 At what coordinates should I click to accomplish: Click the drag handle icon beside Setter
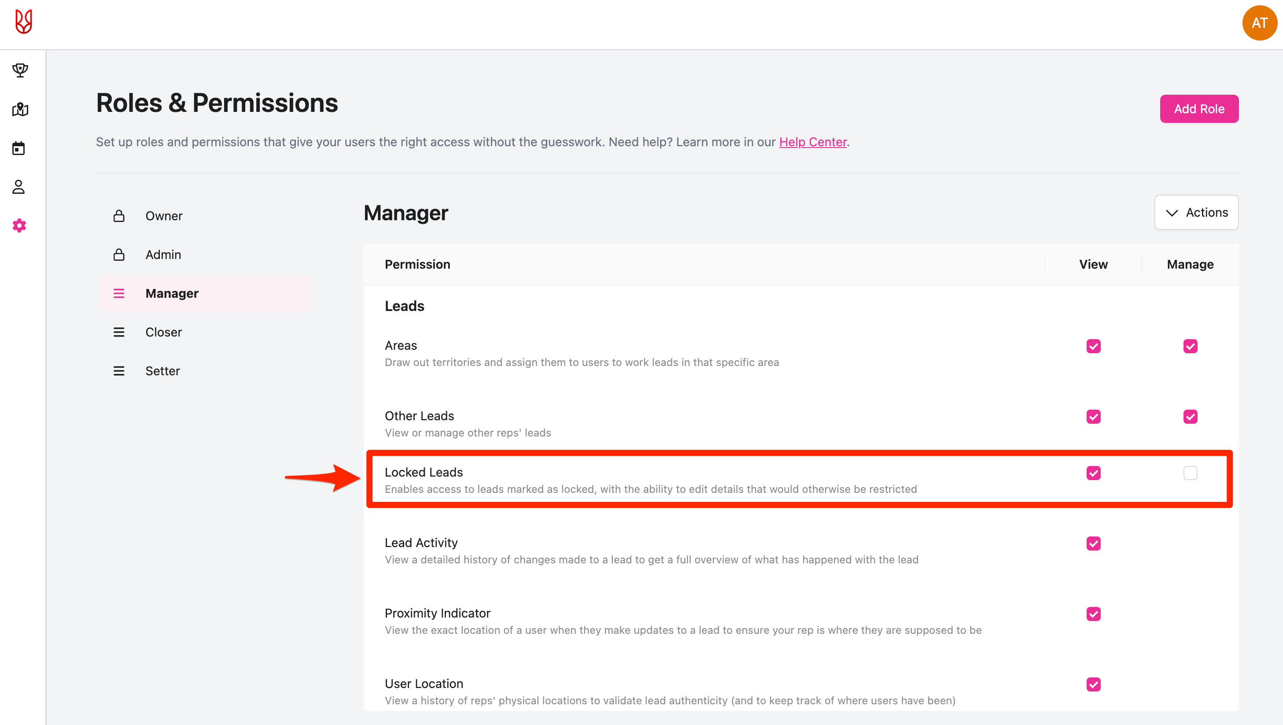coord(118,371)
